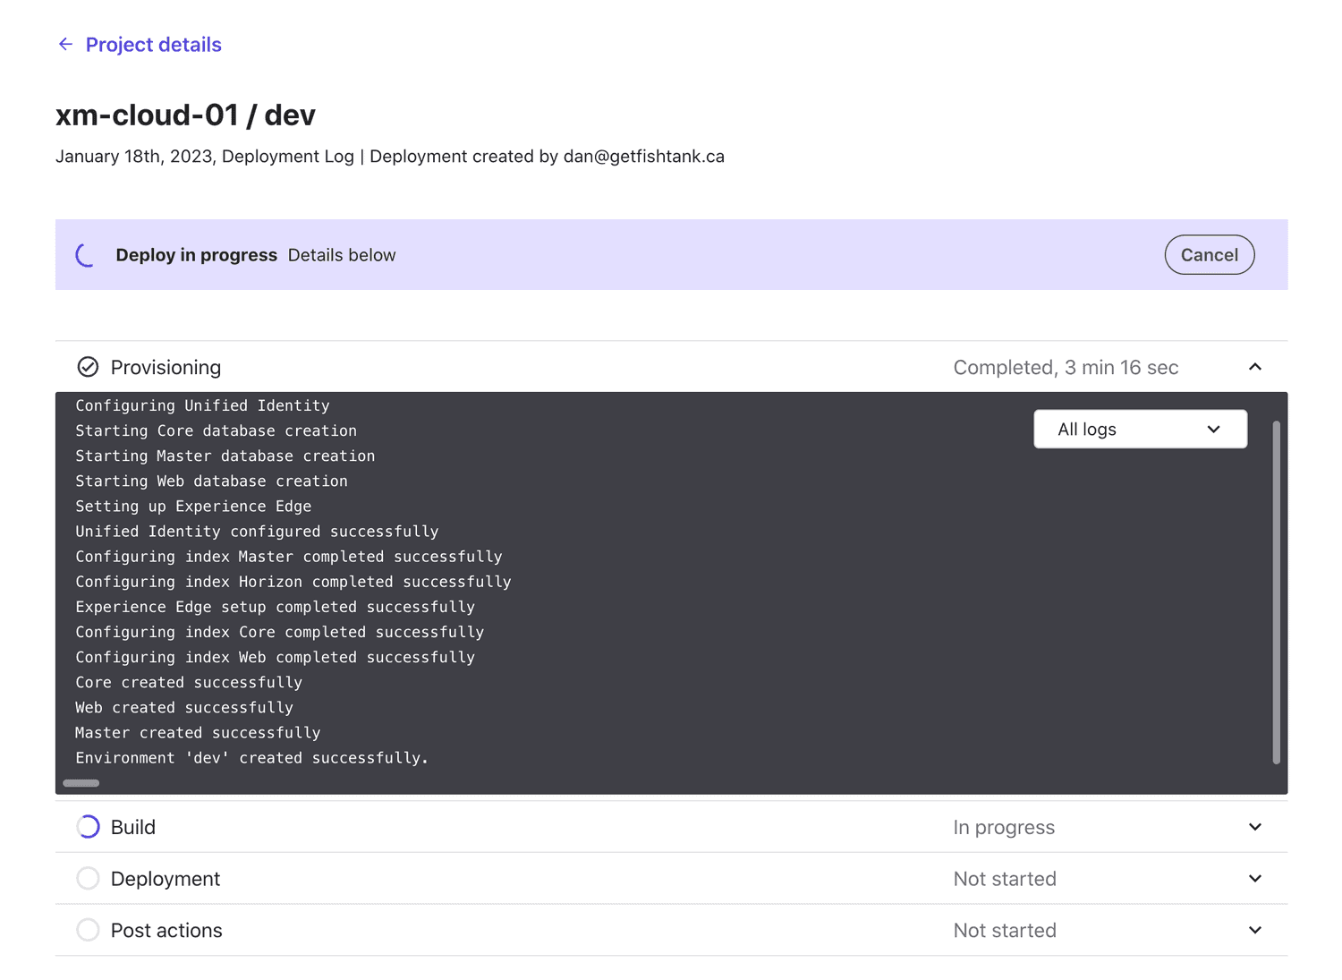The width and height of the screenshot is (1342, 980).
Task: Open the Project details link
Action: 153,45
